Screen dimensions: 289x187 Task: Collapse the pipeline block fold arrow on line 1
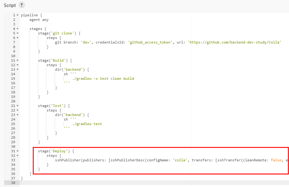pos(18,15)
